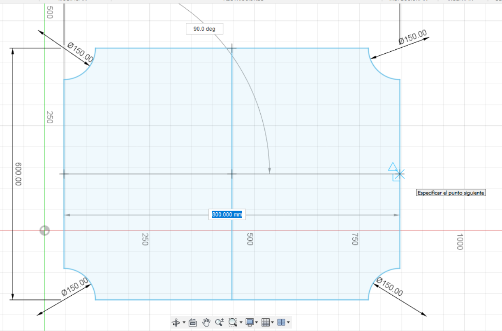This screenshot has height=331, width=502.
Task: Expand the Zoom Window dropdown arrow
Action: (241, 322)
